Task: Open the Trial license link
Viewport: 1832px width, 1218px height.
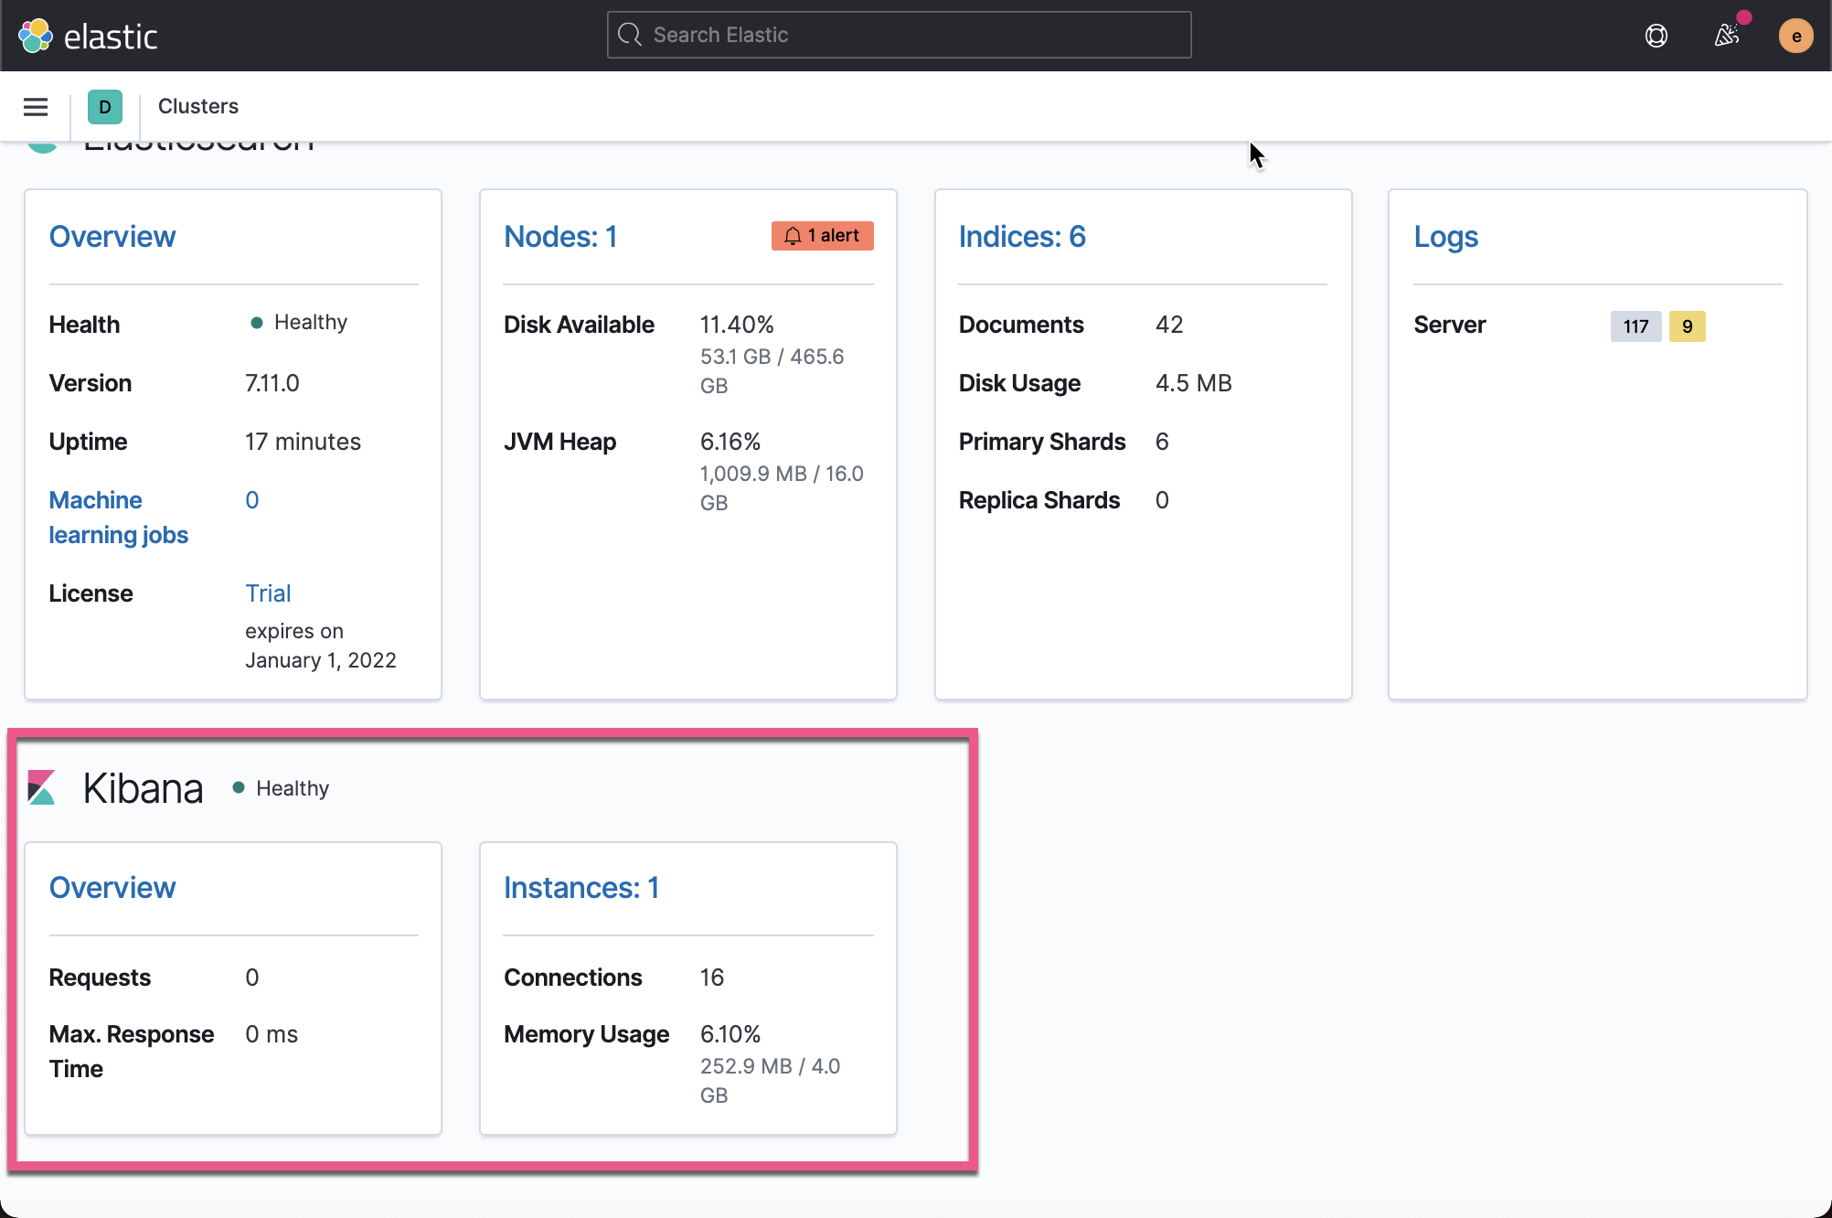Action: point(268,593)
